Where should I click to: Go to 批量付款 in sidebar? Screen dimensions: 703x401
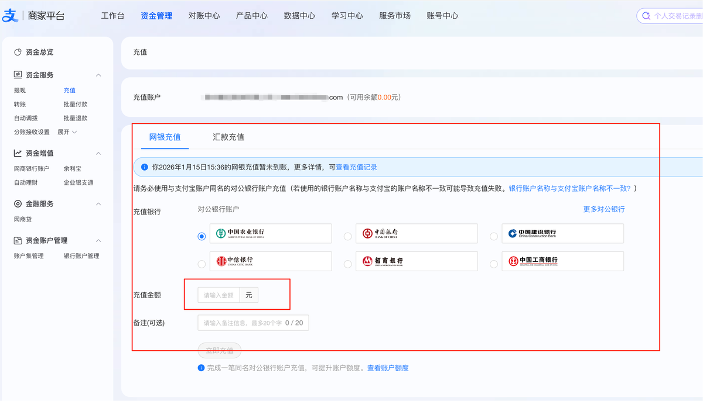point(76,104)
